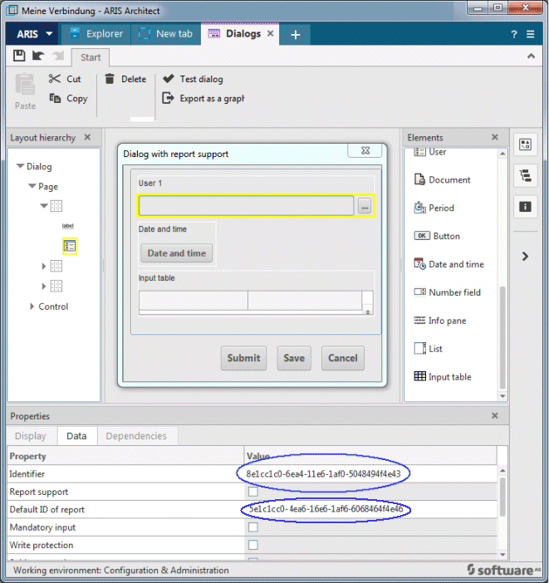549x583 pixels.
Task: Toggle the Report support checkbox
Action: pyautogui.click(x=253, y=492)
